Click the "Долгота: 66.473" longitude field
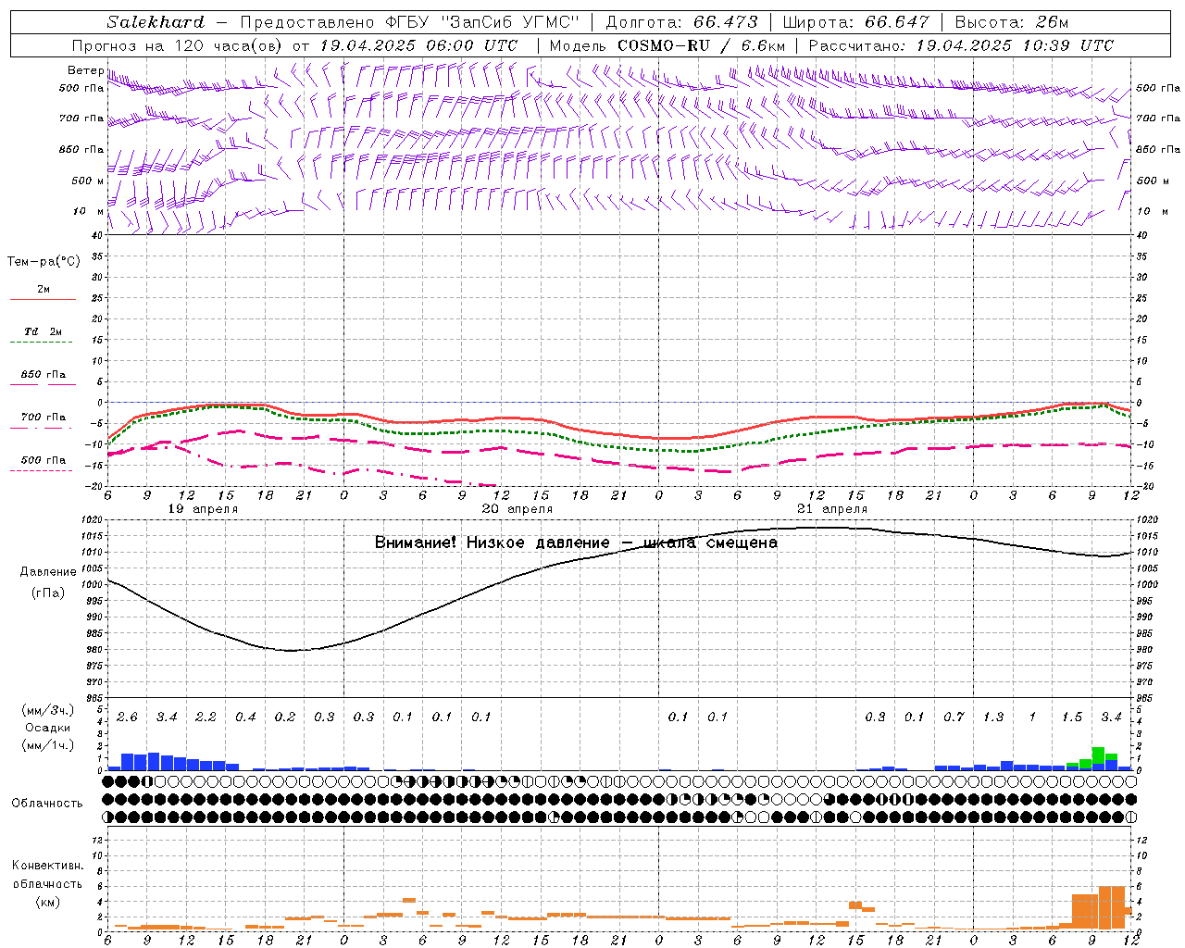 point(680,22)
